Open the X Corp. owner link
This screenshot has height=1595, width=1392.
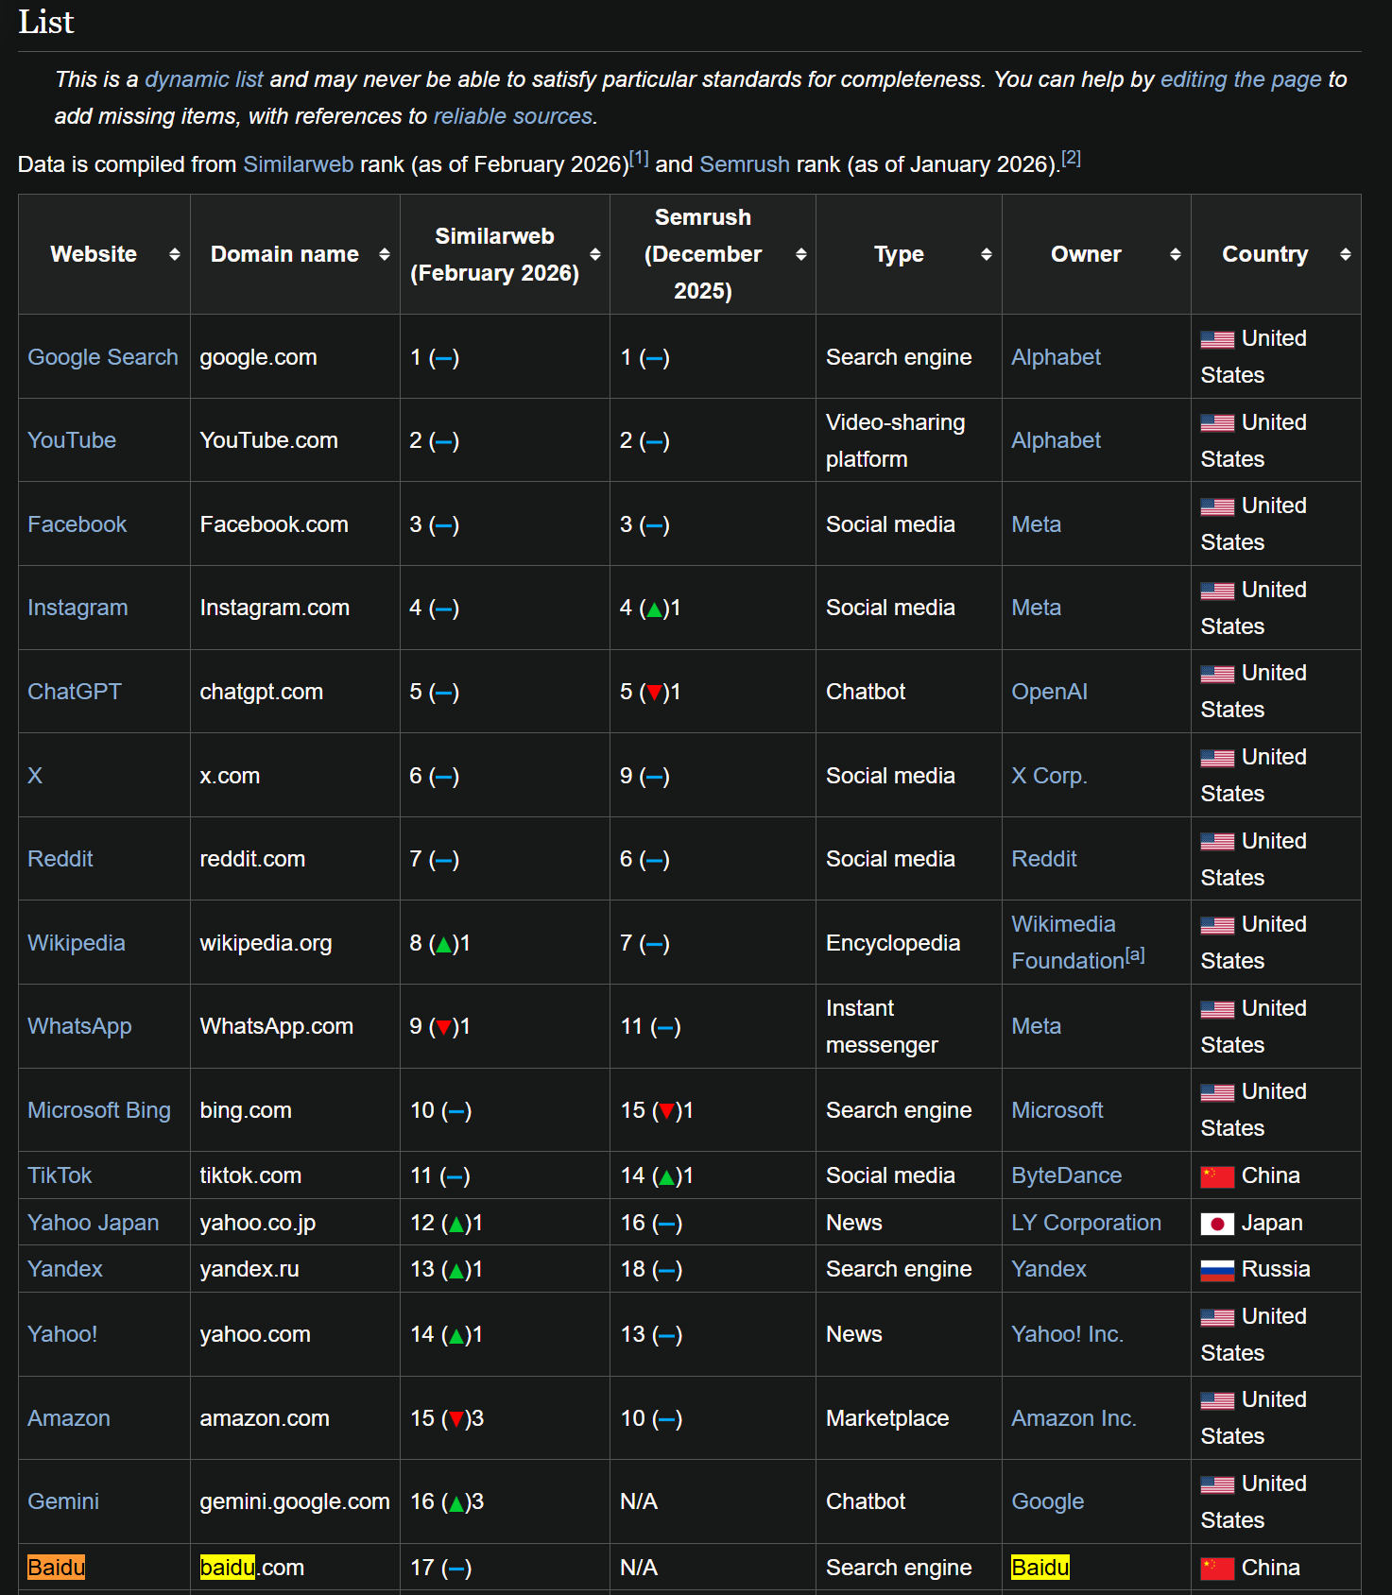point(1050,776)
